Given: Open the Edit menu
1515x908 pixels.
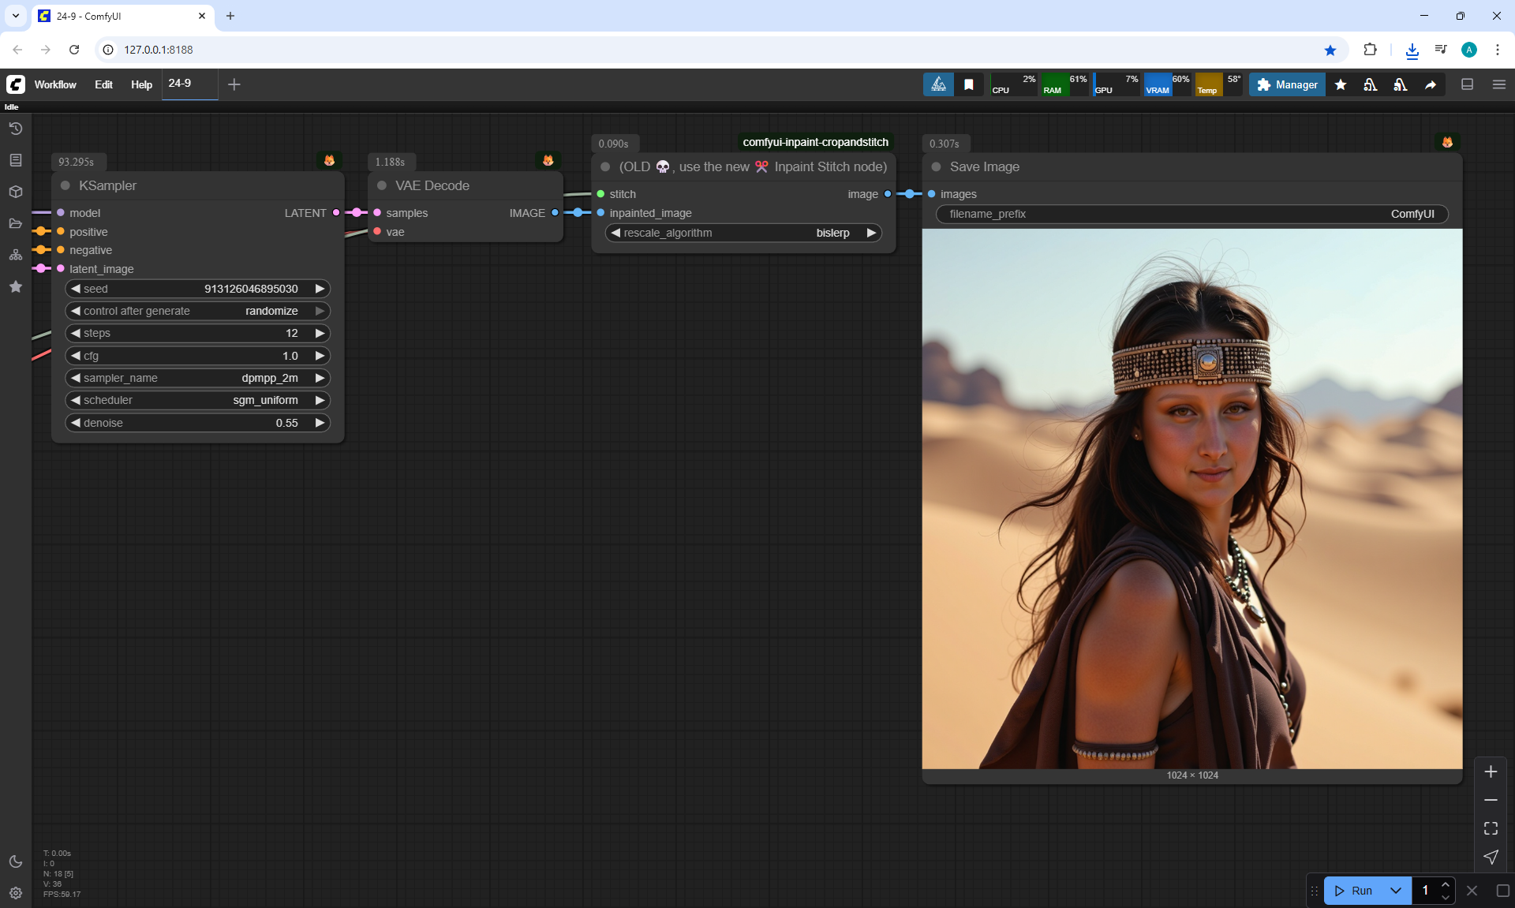Looking at the screenshot, I should point(103,84).
